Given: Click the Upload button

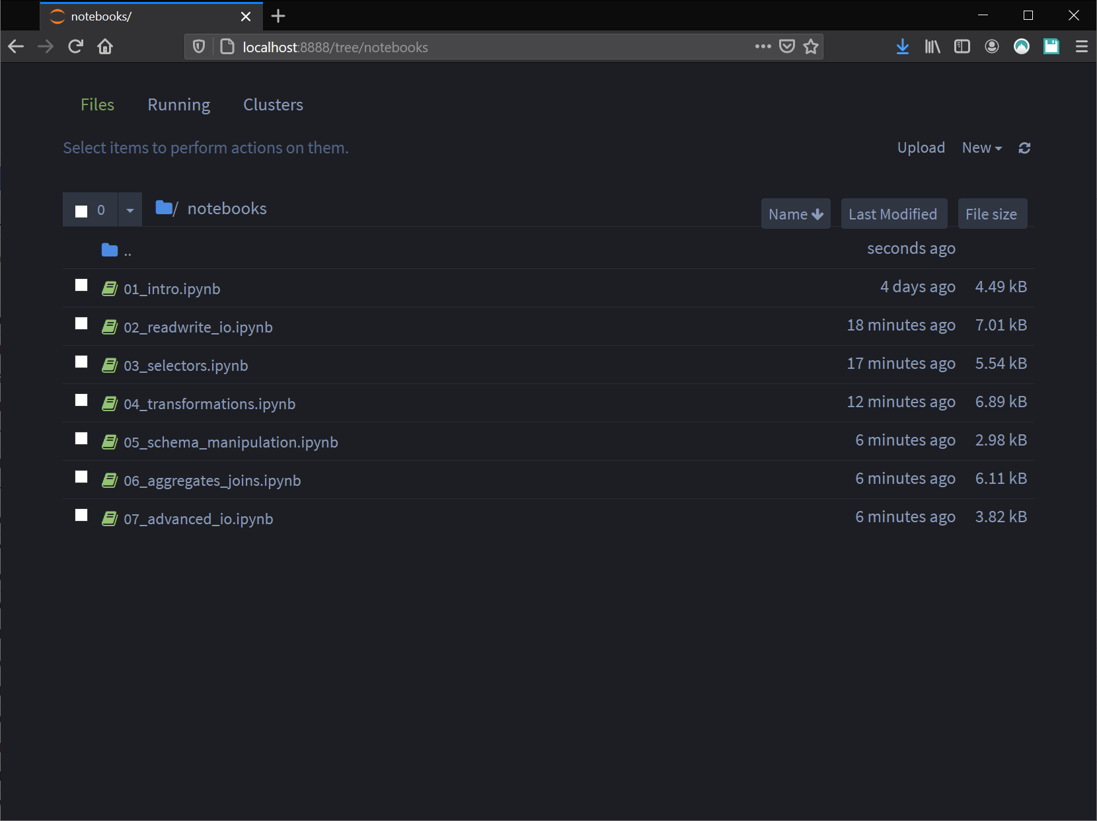Looking at the screenshot, I should [921, 148].
